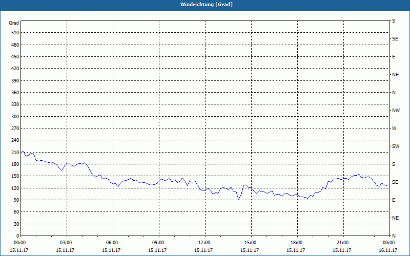The width and height of the screenshot is (410, 256).
Task: Click the 180 degree axis label
Action: (15, 164)
